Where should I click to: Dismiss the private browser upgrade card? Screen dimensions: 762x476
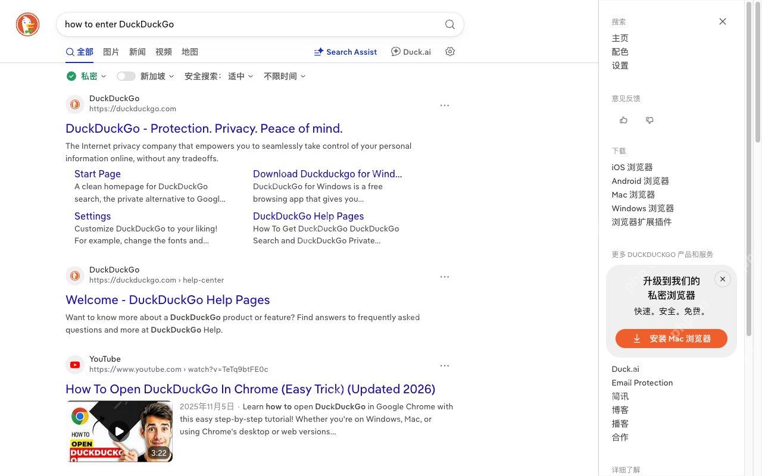pos(723,279)
